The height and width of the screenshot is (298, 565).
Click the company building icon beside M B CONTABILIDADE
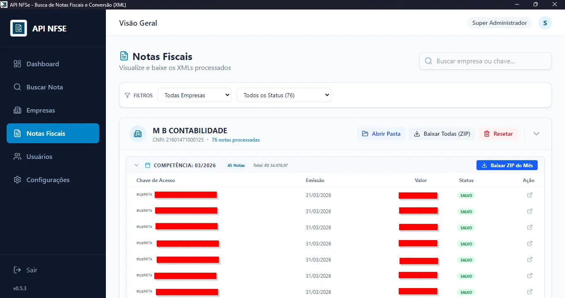(138, 134)
